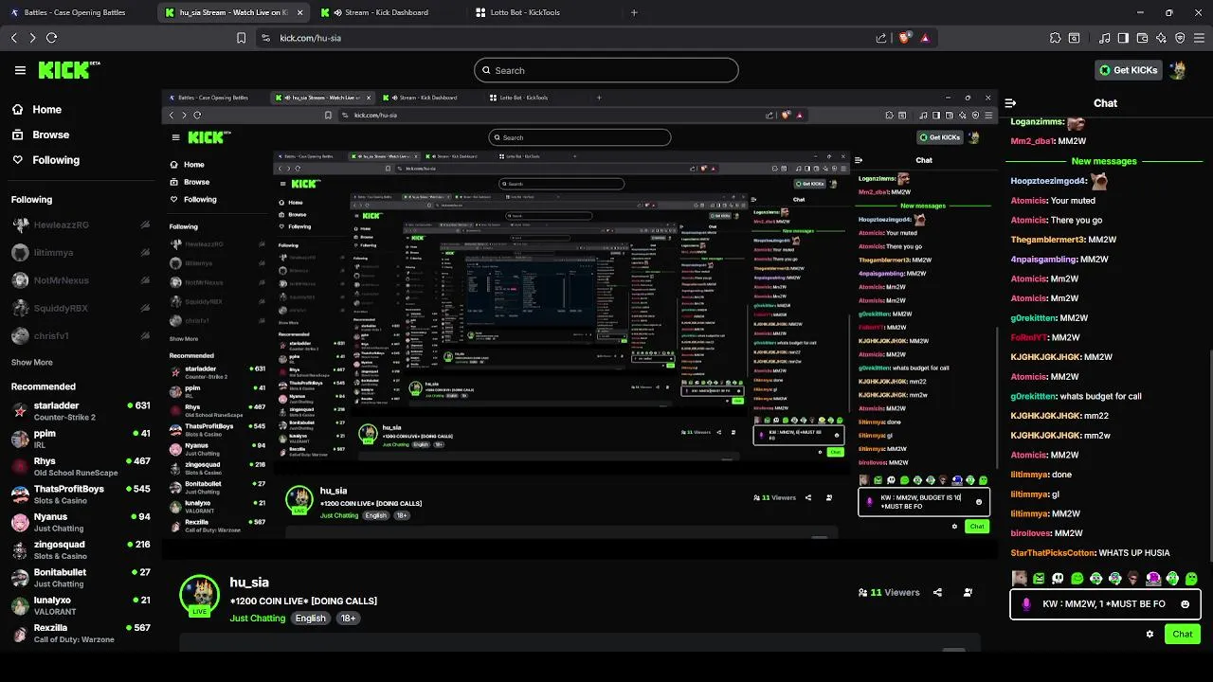Viewport: 1213px width, 682px height.
Task: Open a new browser tab
Action: pyautogui.click(x=634, y=12)
